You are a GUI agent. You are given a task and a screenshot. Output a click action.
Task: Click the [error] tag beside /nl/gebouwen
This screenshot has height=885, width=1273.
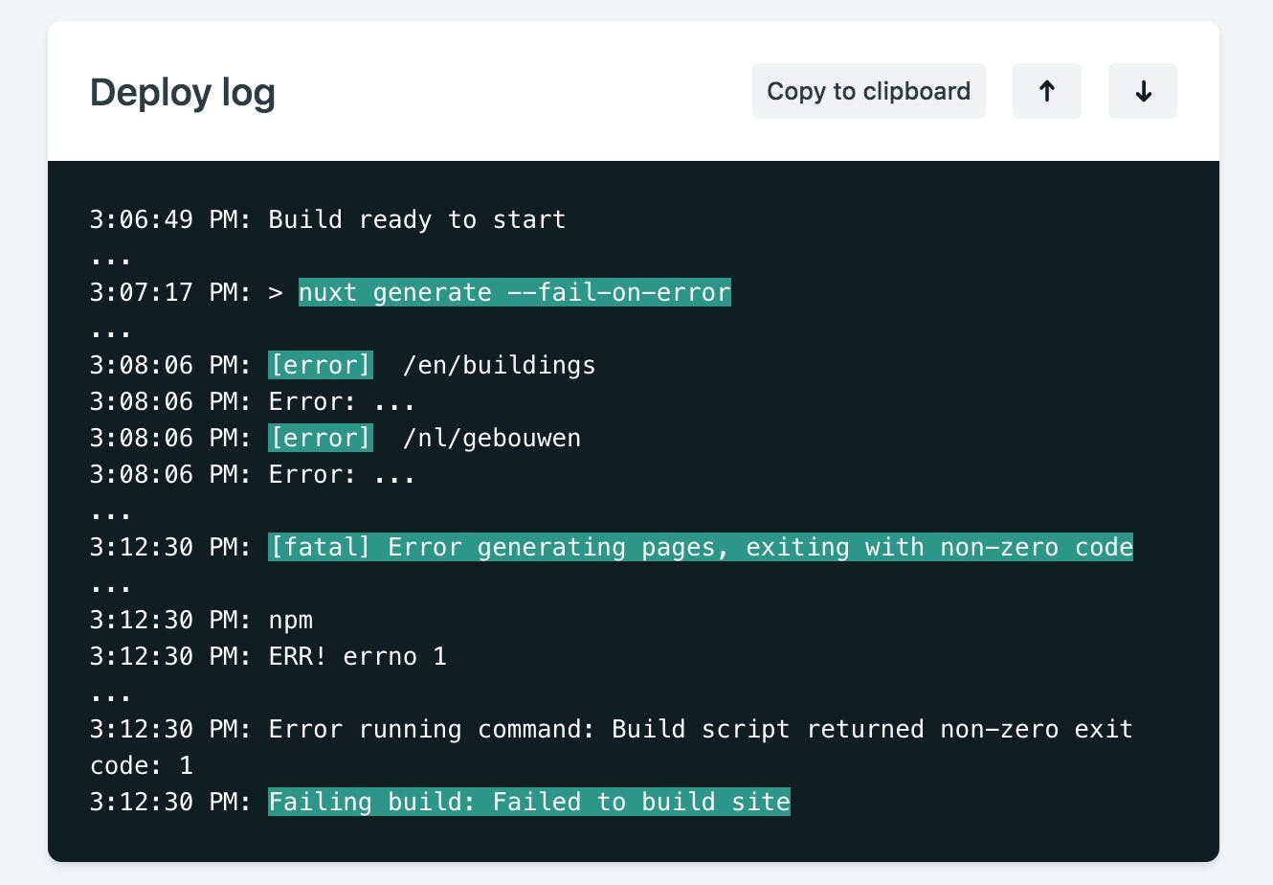[x=320, y=438]
